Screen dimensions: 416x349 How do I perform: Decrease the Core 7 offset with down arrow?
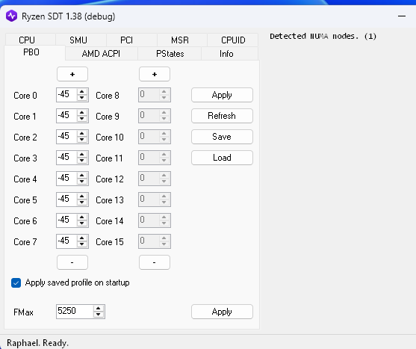82,244
